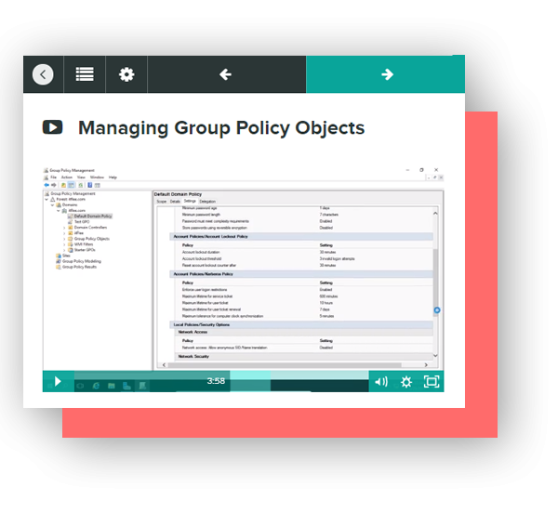
Task: Mute the video volume speaker icon
Action: 380,381
